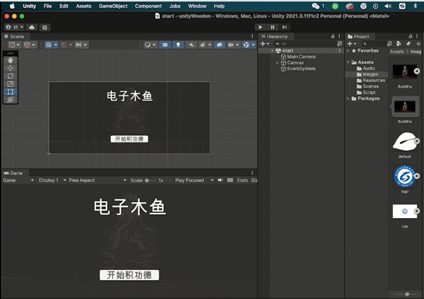Toggle scene lighting with the bulb icon
The image size is (424, 299).
pyautogui.click(x=178, y=45)
